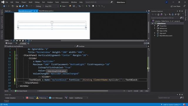188x106 pixels.
Task: Click the Open File folder toolbar icon
Action: pos(17,6)
